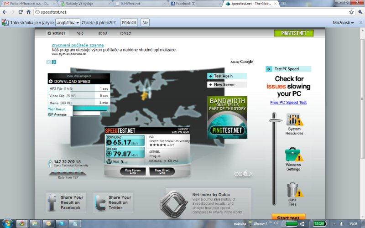
Task: Share your result on Facebook
Action: click(x=66, y=202)
